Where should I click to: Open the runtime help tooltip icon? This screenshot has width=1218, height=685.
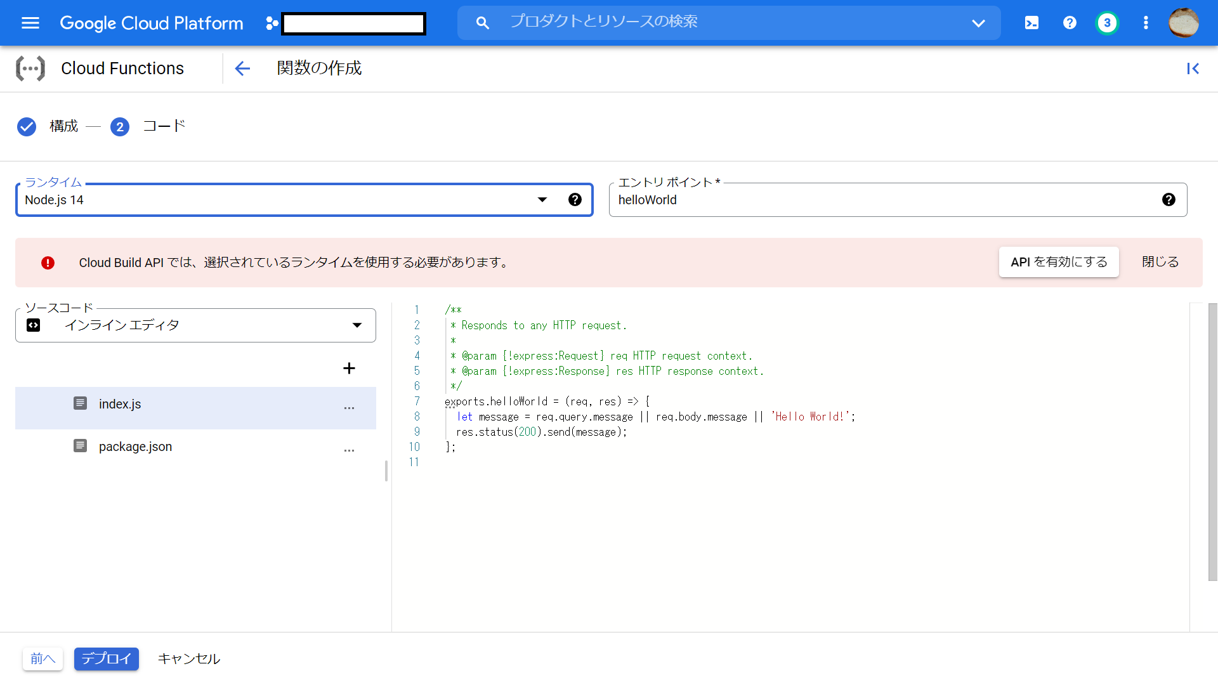575,199
